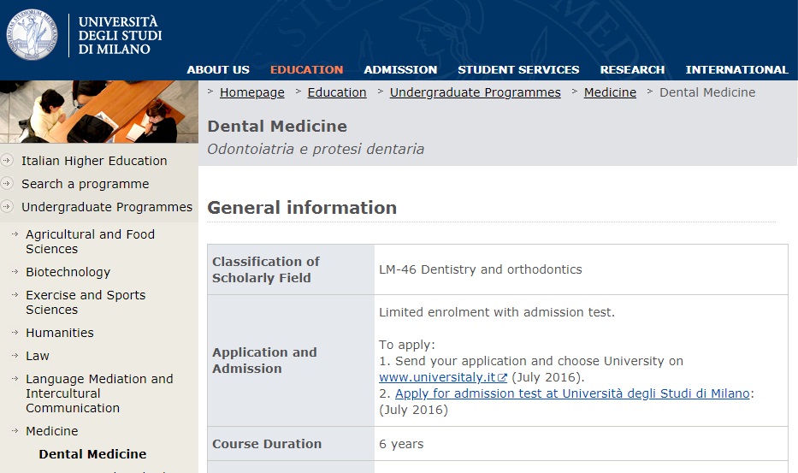Screen dimensions: 798x473
Task: Open the Student Services menu
Action: pos(518,70)
